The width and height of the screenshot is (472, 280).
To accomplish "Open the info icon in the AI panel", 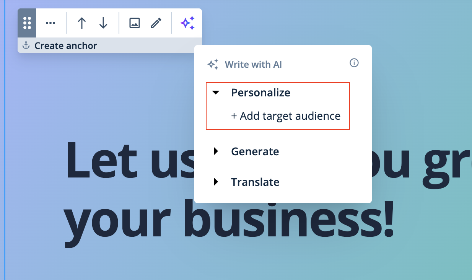I will click(354, 63).
